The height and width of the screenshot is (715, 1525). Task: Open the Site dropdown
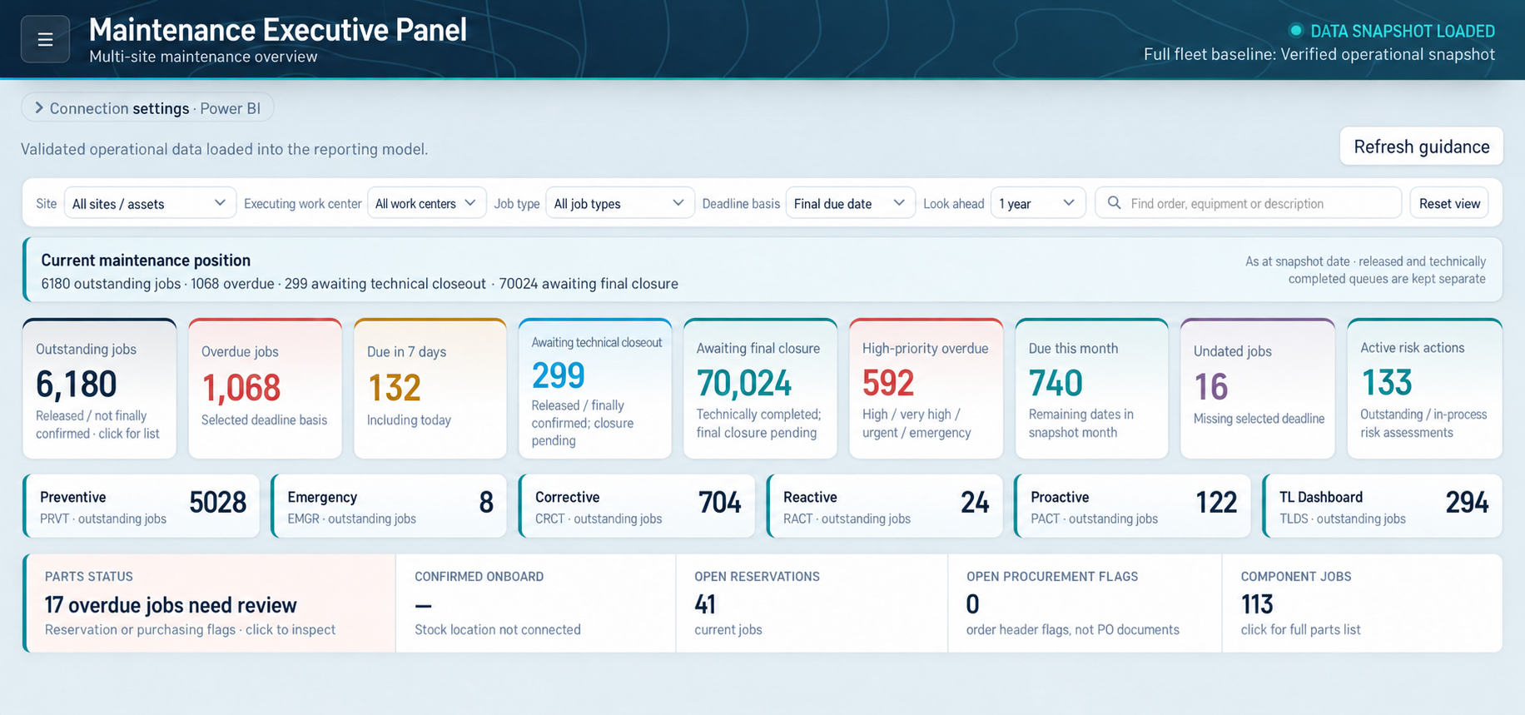(150, 203)
